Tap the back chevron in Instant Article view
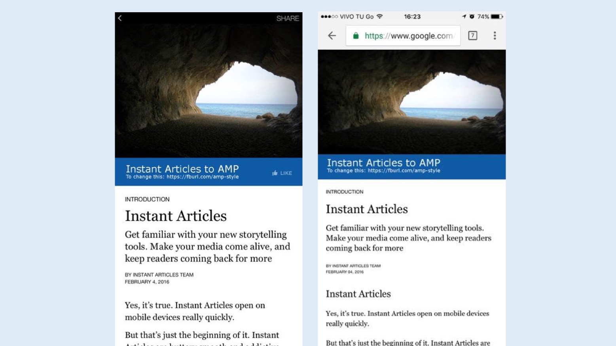 point(120,18)
